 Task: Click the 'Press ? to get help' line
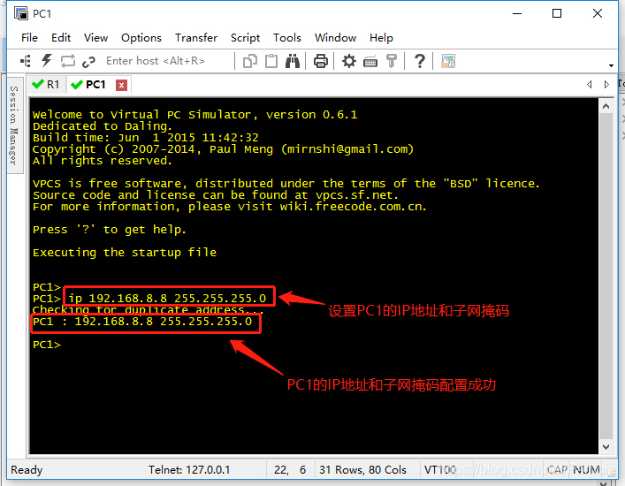(110, 230)
